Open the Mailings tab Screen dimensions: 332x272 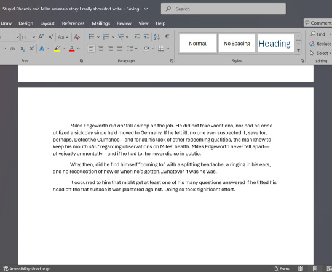click(x=101, y=23)
